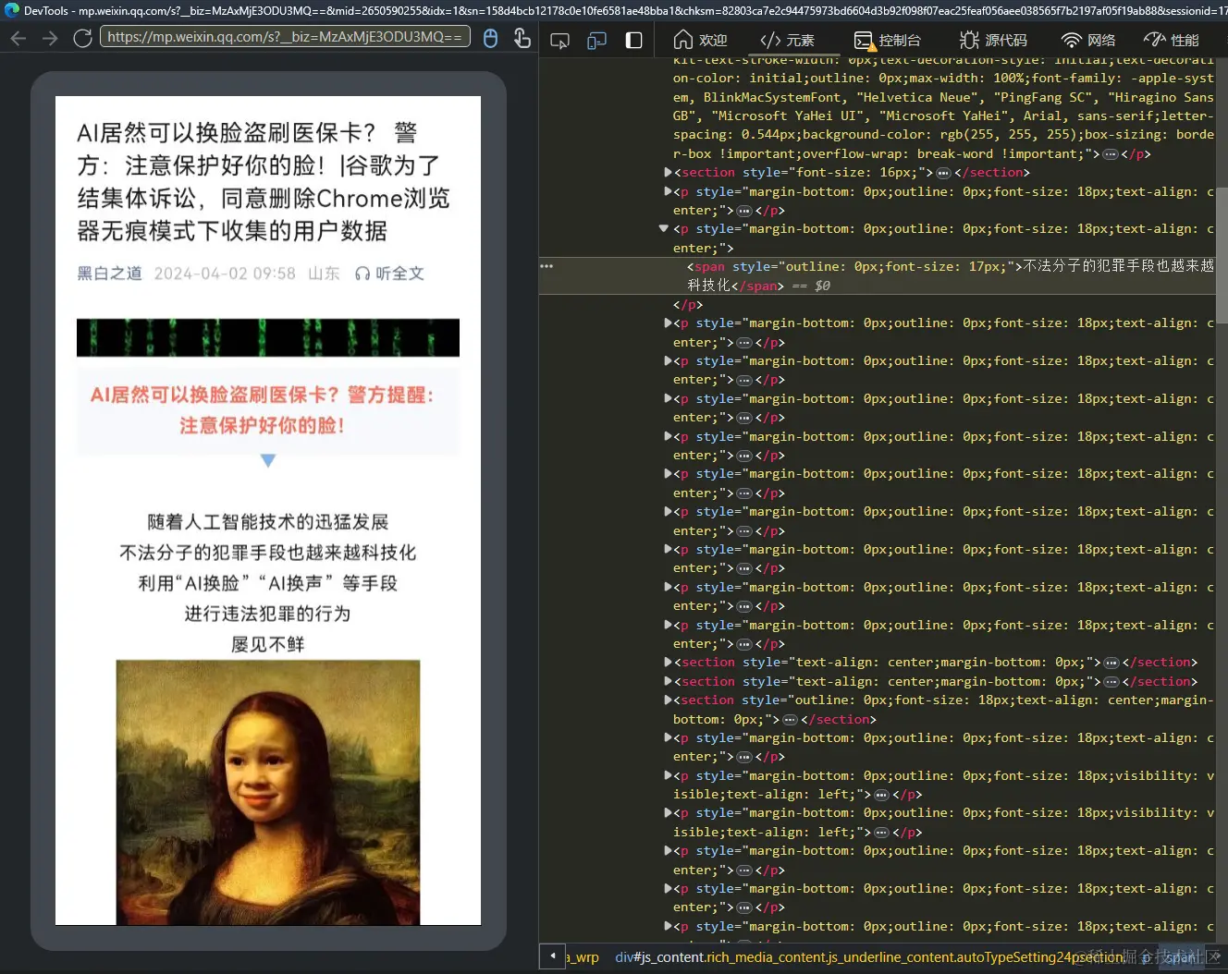Reload the emulated page

pyautogui.click(x=82, y=38)
